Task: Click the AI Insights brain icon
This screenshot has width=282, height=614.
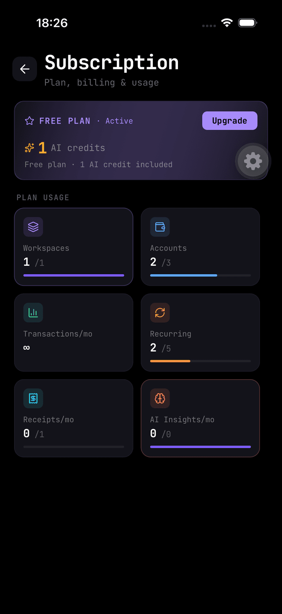Action: click(160, 398)
